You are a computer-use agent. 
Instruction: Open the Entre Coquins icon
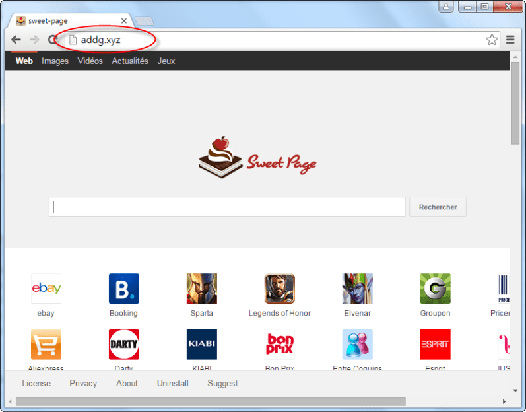click(357, 344)
